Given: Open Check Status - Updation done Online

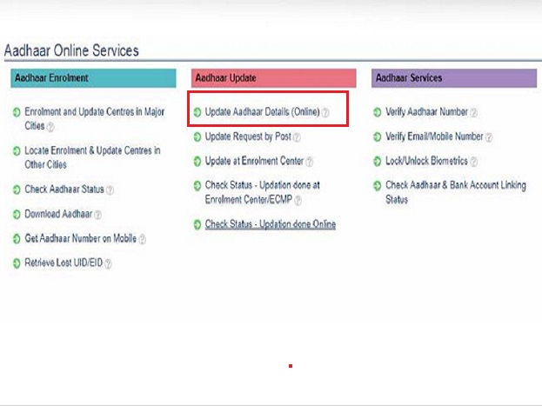Looking at the screenshot, I should pyautogui.click(x=270, y=224).
